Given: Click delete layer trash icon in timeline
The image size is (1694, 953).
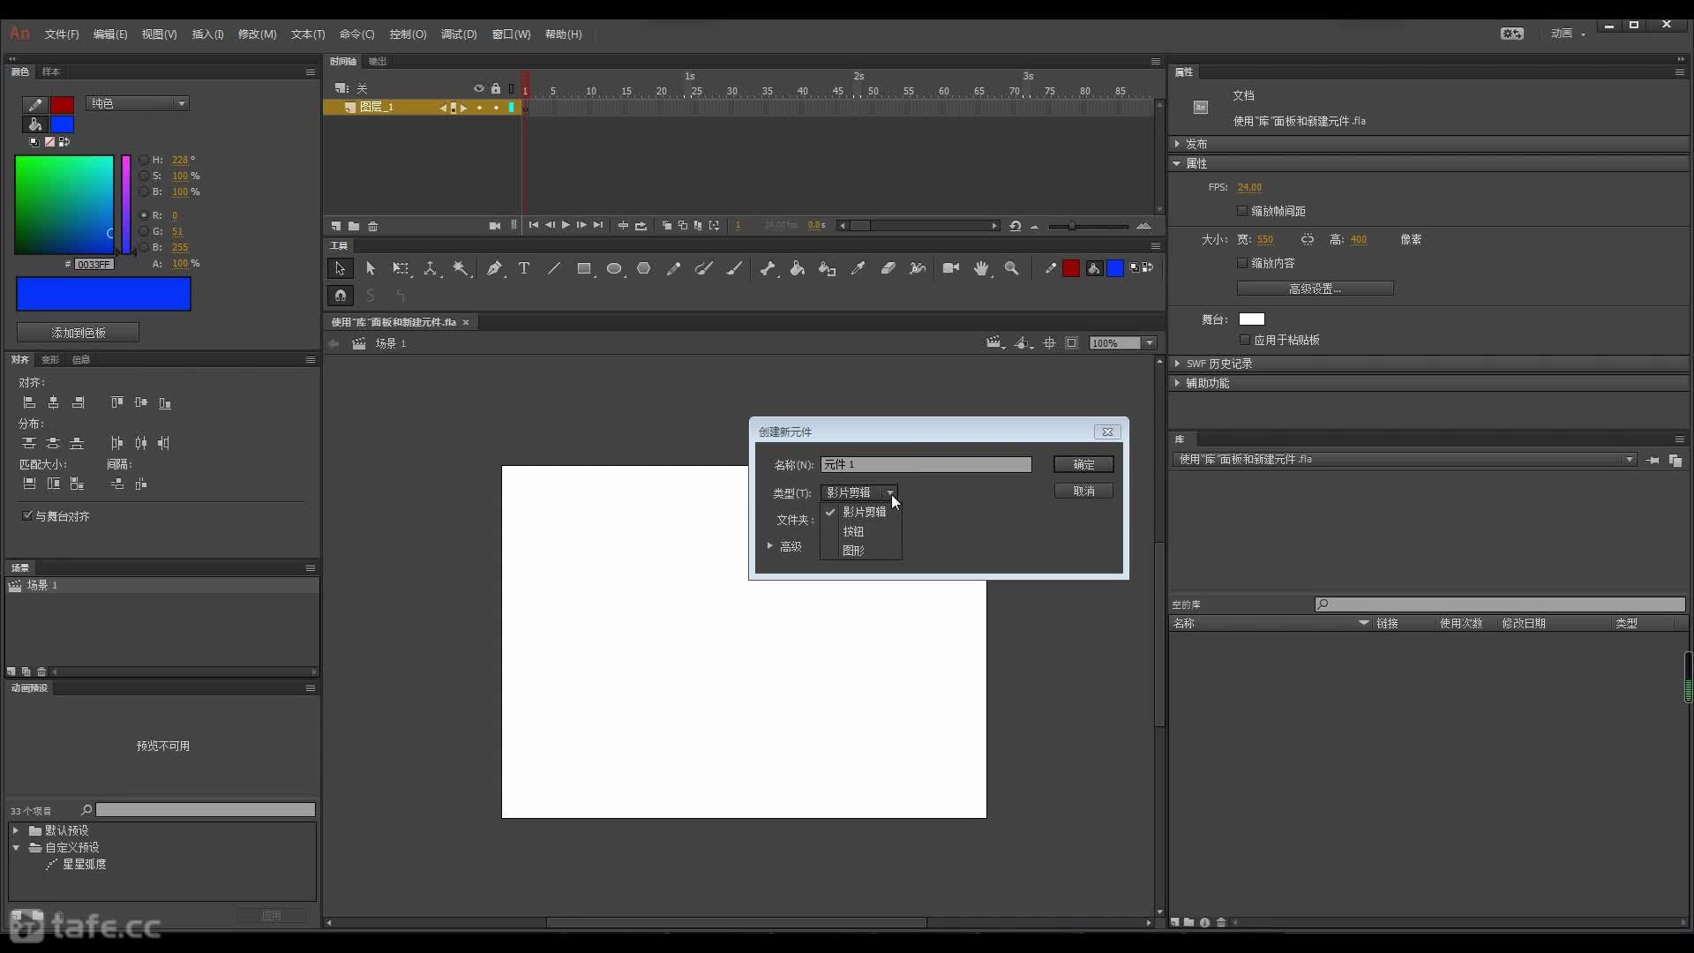Looking at the screenshot, I should tap(373, 226).
